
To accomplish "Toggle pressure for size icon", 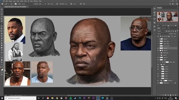I will coord(81,4).
